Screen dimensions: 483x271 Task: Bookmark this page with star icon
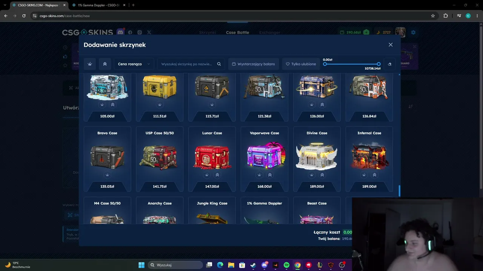coord(433,16)
